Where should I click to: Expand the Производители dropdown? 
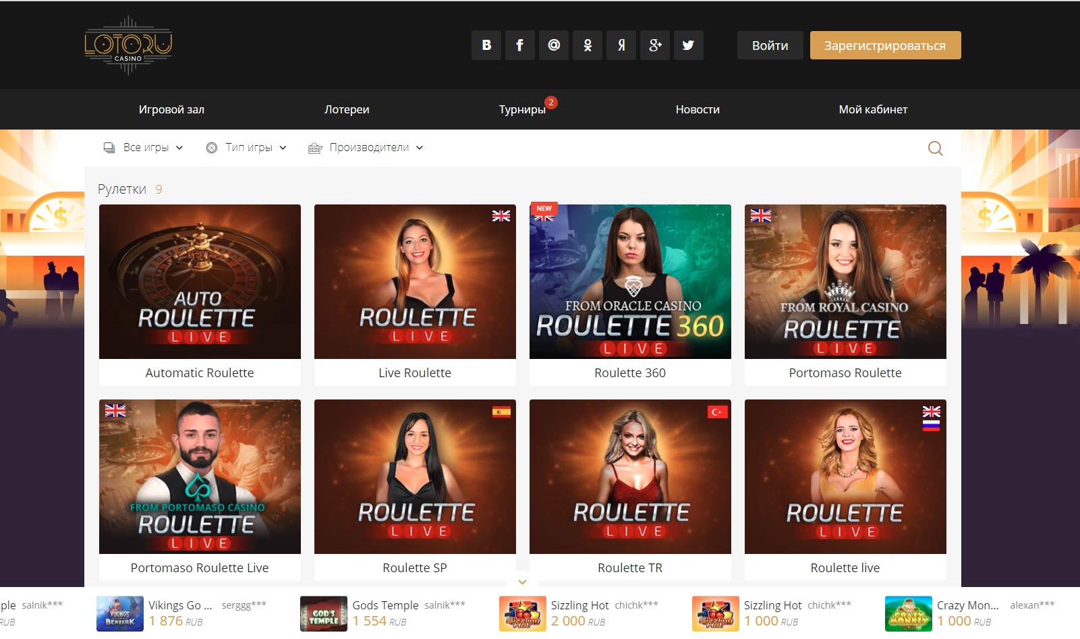[x=366, y=148]
